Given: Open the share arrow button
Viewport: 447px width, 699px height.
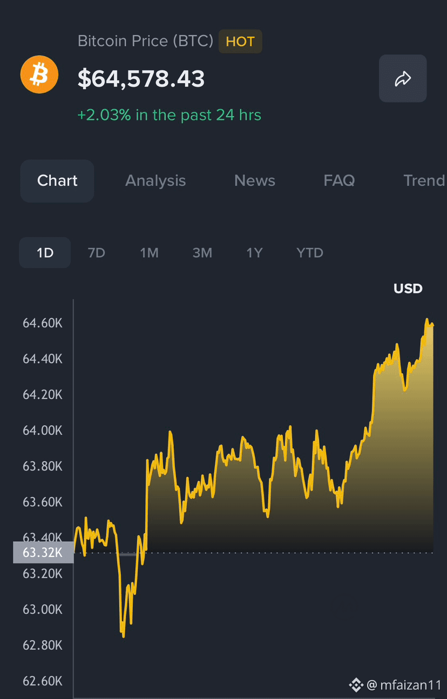Looking at the screenshot, I should [403, 78].
